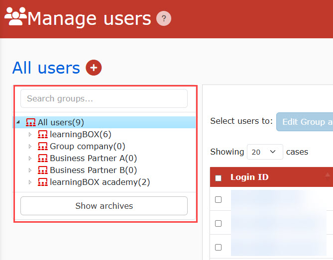Expand the Business Partner B tree node

coord(30,170)
